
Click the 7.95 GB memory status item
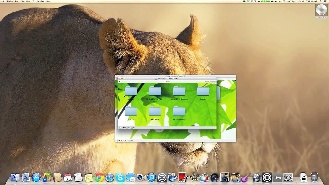[252, 1]
